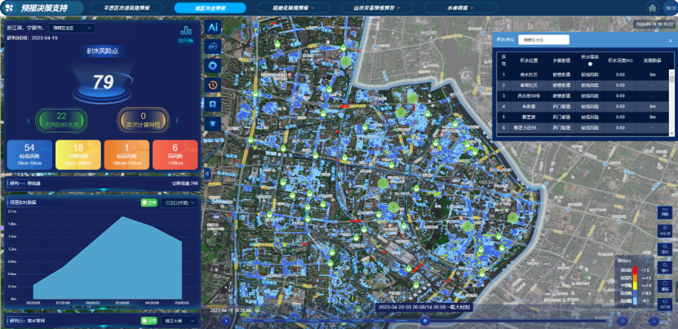The image size is (678, 329).
Task: Click the home icon in the top bar
Action: tap(652, 8)
